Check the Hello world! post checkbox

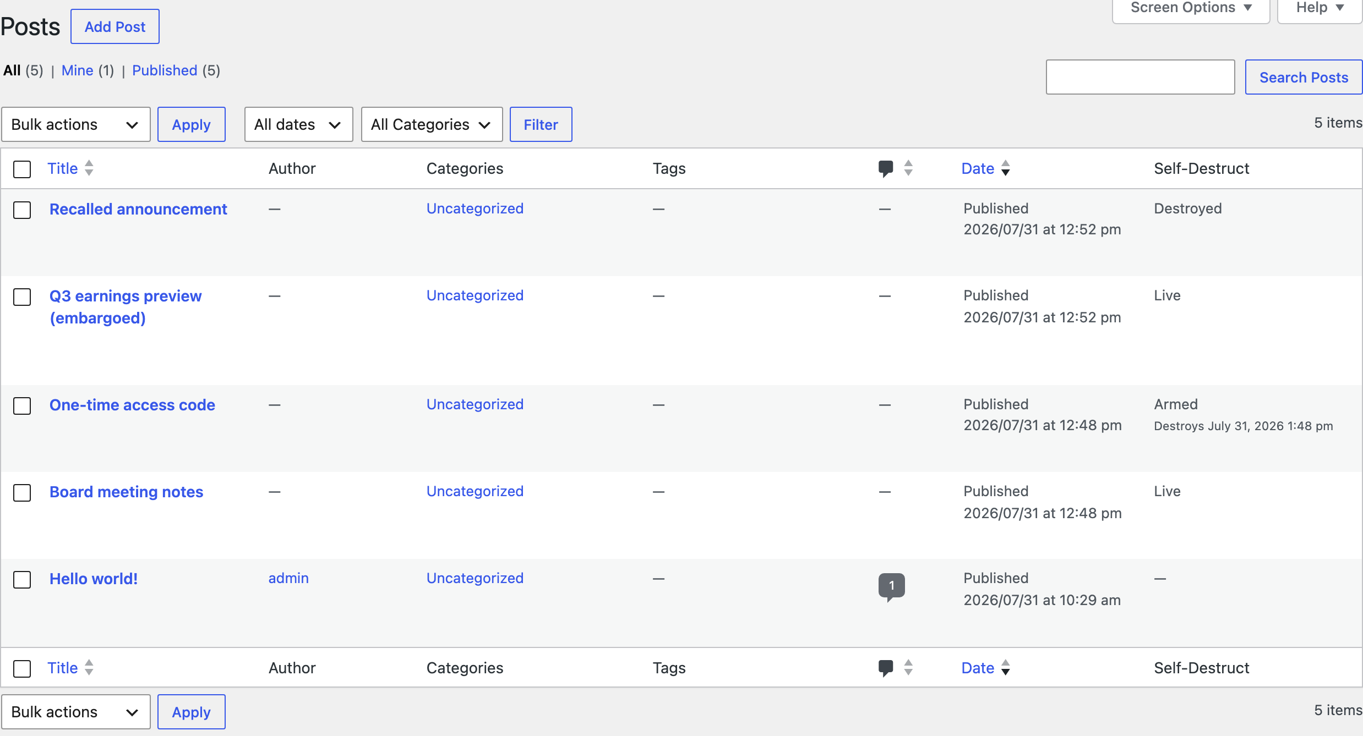point(22,579)
